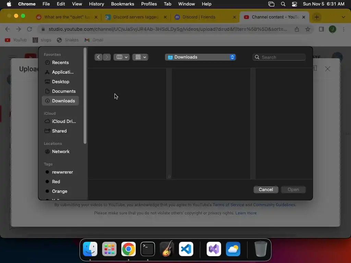Open the Window menu
The image size is (351, 263).
tap(186, 4)
